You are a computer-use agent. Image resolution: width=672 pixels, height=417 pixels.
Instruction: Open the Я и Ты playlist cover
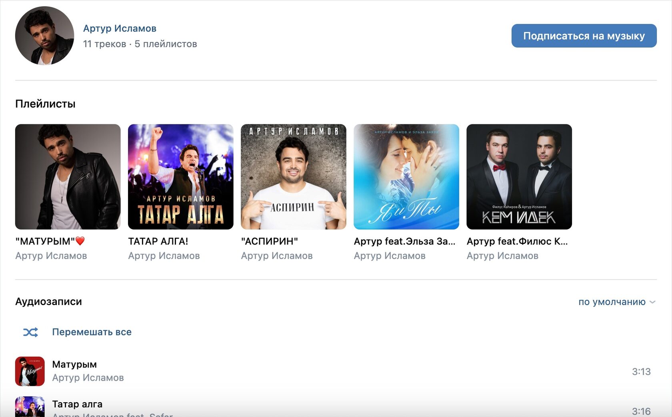[x=406, y=177]
